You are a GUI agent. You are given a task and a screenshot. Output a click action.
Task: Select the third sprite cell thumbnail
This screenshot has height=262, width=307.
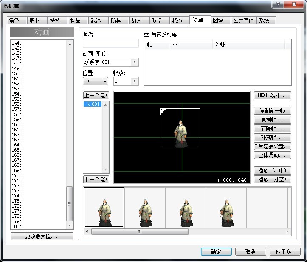coord(186,208)
